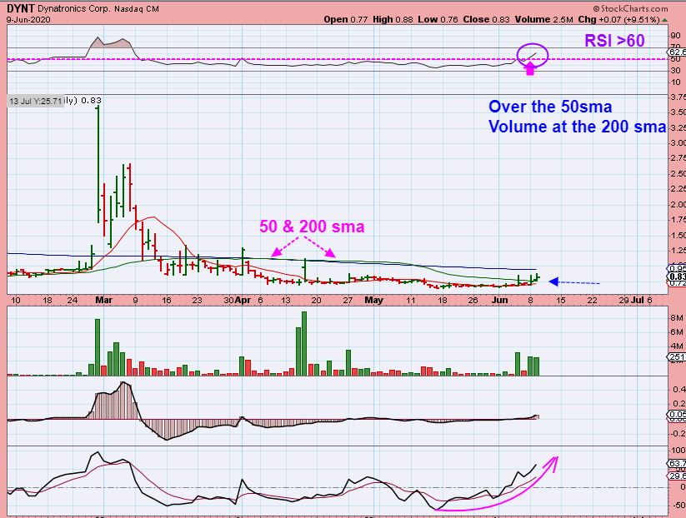Click the 24 date axis label
686x518 pixels.
click(73, 301)
